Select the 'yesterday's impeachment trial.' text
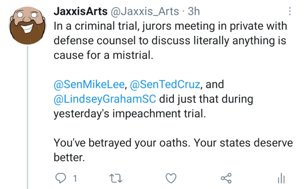The height and width of the screenshot is (189, 304). (130, 114)
